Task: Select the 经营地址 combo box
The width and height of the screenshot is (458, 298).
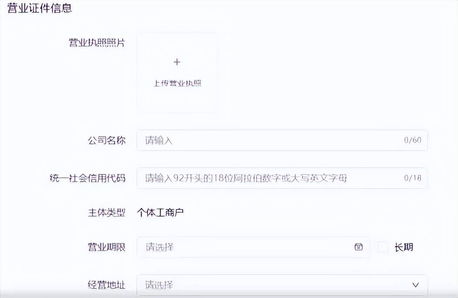Action: pyautogui.click(x=279, y=285)
